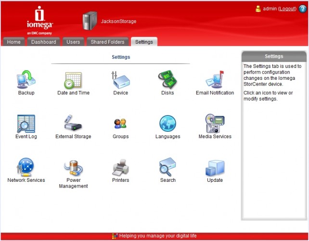Click the Printers label text
Image resolution: width=309 pixels, height=241 pixels.
tap(121, 180)
